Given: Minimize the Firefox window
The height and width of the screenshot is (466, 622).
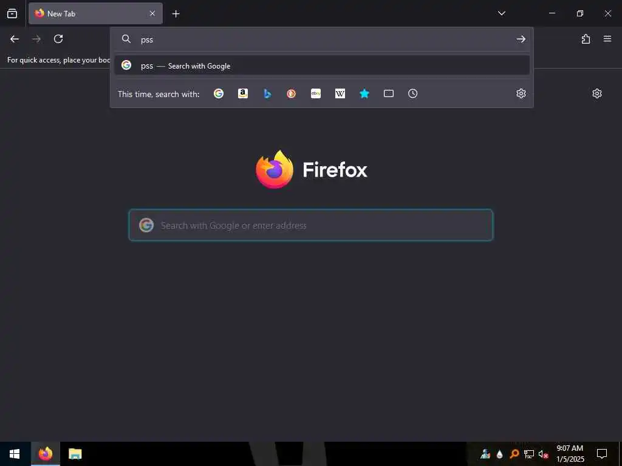Looking at the screenshot, I should point(552,13).
